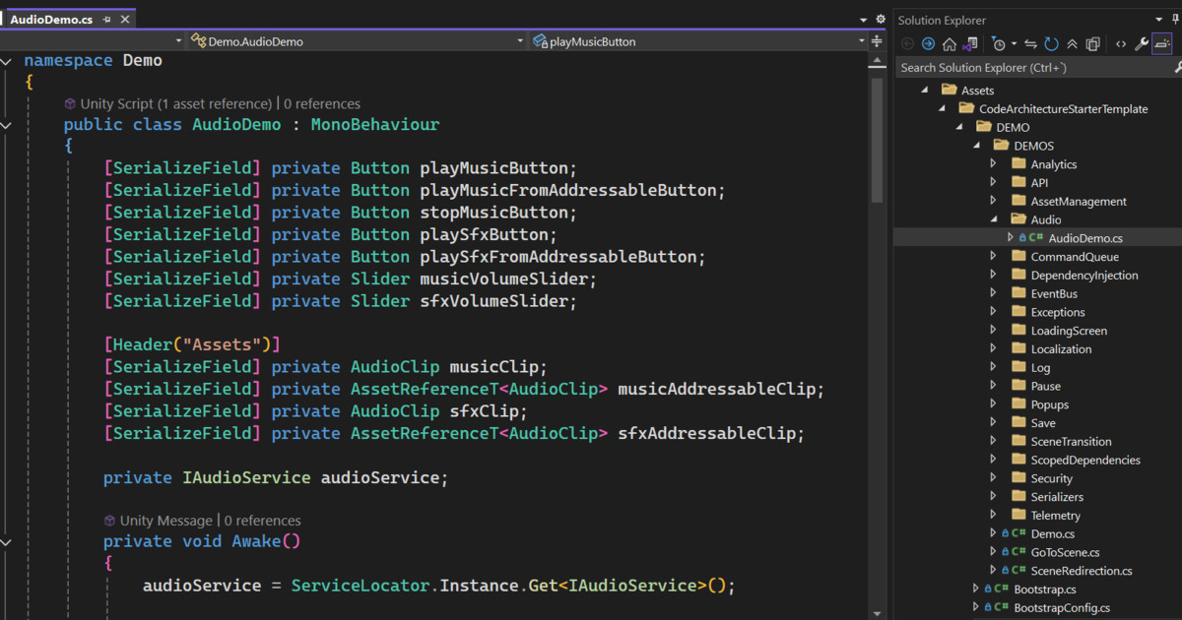
Task: Click the Properties wrench icon
Action: pyautogui.click(x=1144, y=43)
